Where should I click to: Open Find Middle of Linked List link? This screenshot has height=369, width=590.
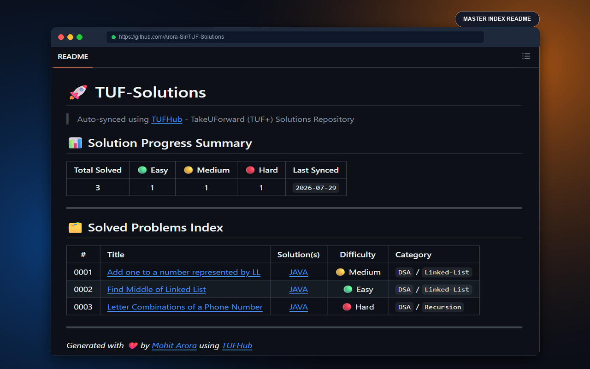pyautogui.click(x=157, y=290)
